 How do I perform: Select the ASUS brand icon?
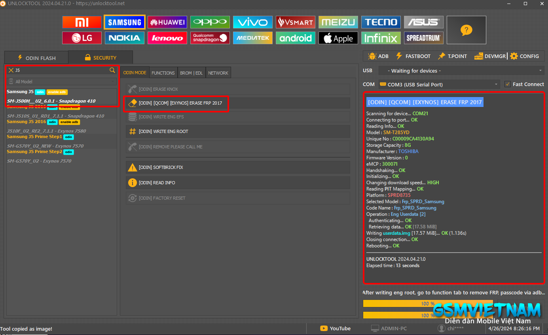pos(424,22)
